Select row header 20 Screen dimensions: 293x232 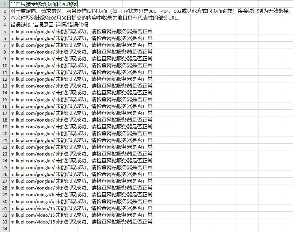[5, 133]
